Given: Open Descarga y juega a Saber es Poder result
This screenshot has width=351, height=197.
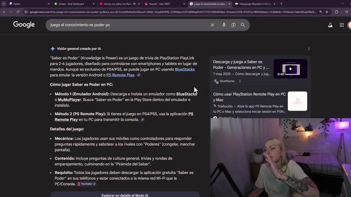Looking at the screenshot, I should tap(241, 65).
